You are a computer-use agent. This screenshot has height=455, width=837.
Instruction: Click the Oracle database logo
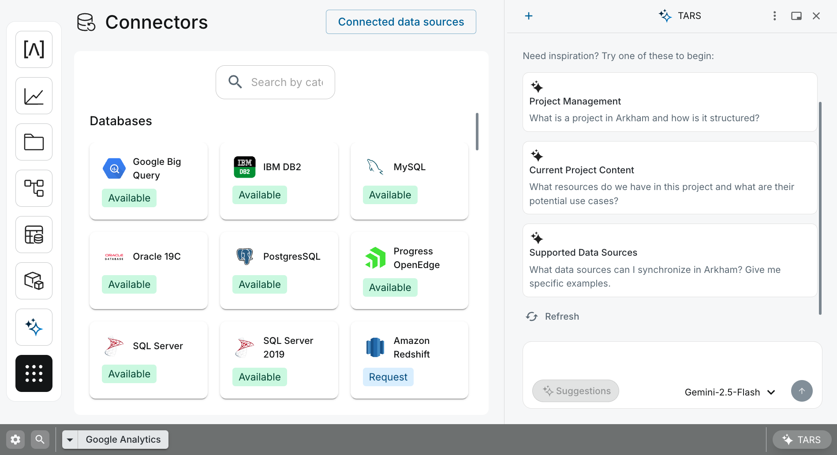(x=114, y=257)
